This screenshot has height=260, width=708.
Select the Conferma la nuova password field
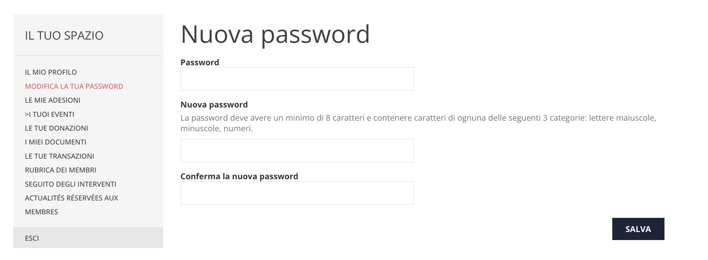(297, 193)
